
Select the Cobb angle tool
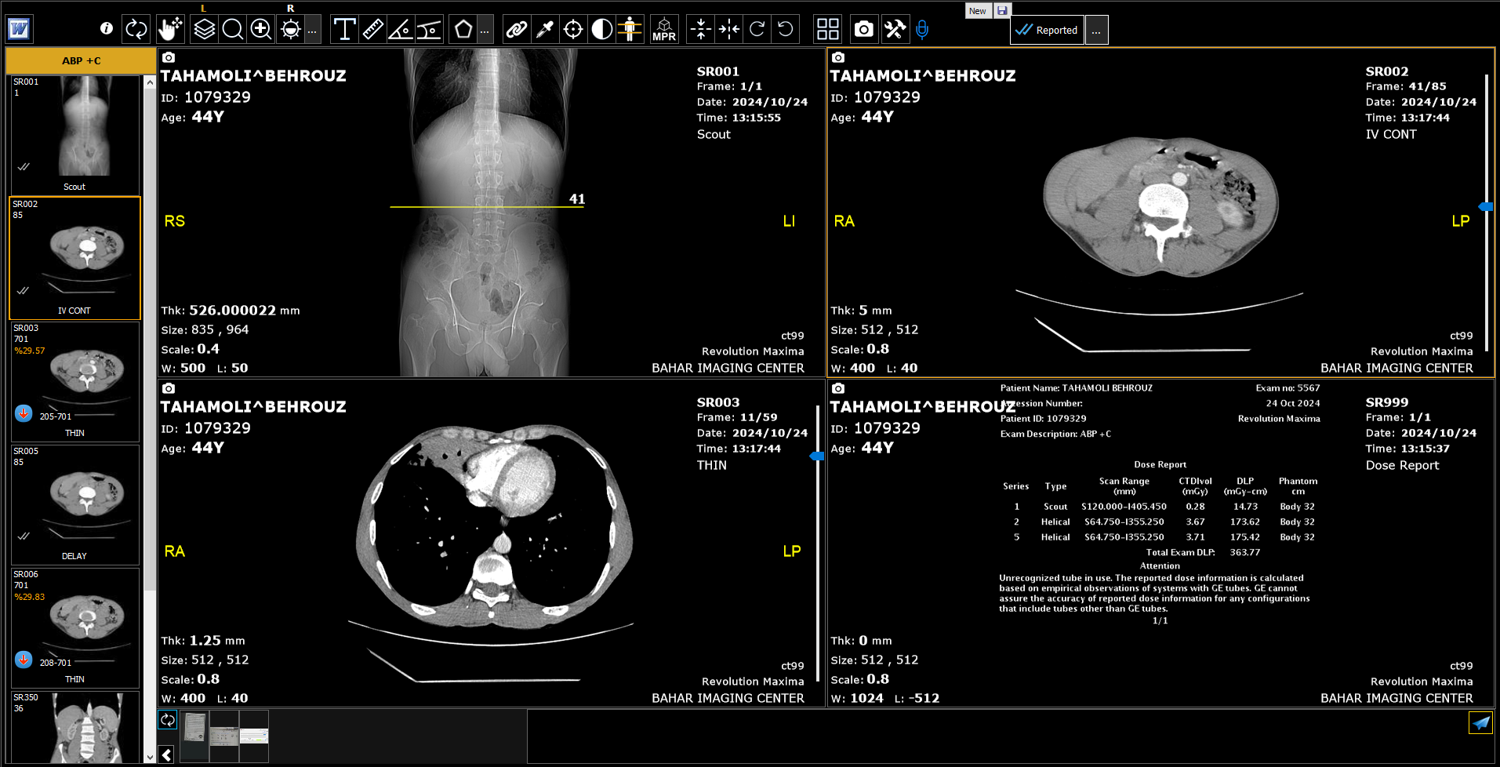coord(429,30)
